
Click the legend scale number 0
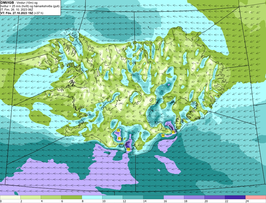[x=1, y=201]
